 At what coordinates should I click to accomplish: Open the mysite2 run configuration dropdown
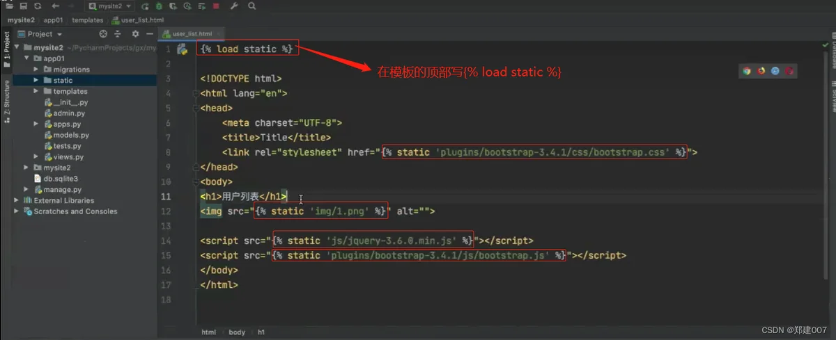click(111, 6)
